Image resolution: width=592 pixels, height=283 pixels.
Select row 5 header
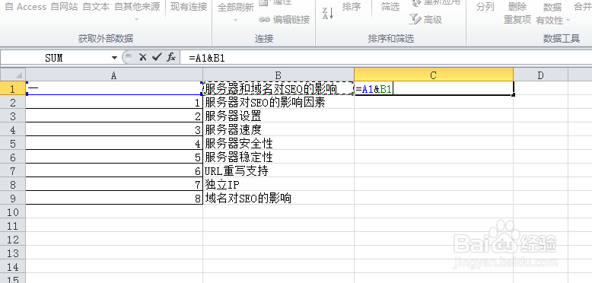pyautogui.click(x=13, y=143)
